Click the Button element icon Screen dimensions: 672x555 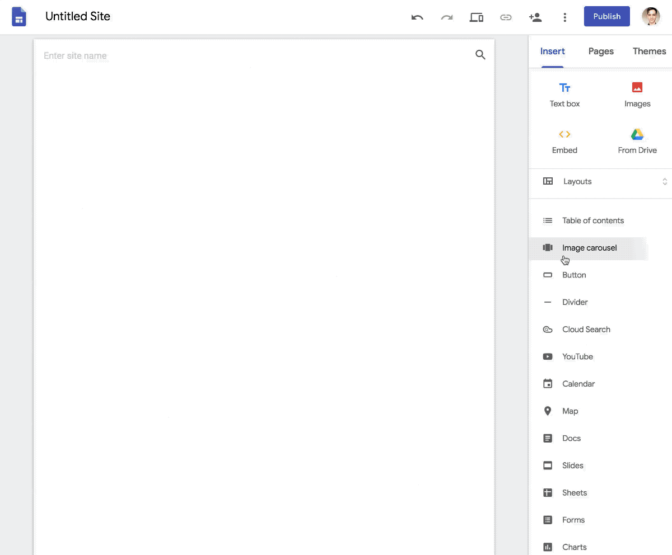tap(548, 275)
